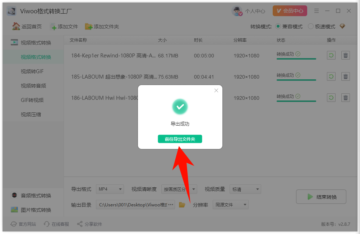Open the 视频质量 标清 dropdown

[245, 189]
